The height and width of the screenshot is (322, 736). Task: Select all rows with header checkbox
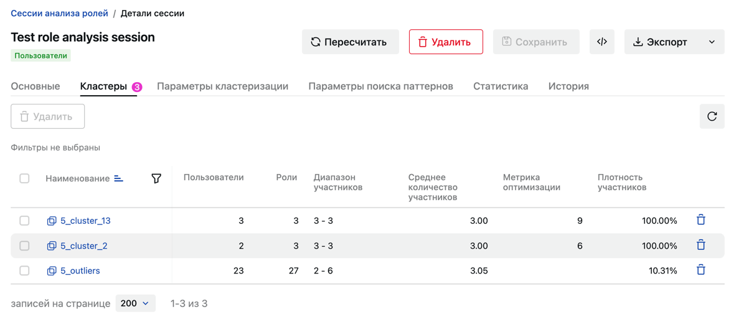[x=24, y=178]
